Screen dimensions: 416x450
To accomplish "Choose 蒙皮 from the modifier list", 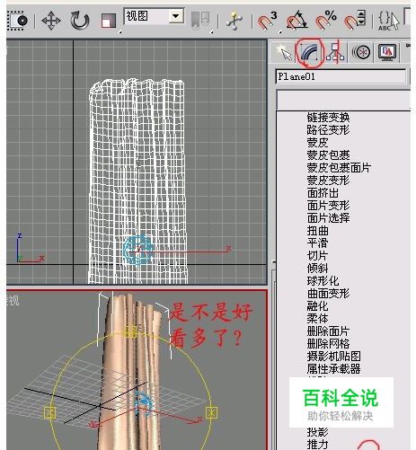I will point(317,142).
